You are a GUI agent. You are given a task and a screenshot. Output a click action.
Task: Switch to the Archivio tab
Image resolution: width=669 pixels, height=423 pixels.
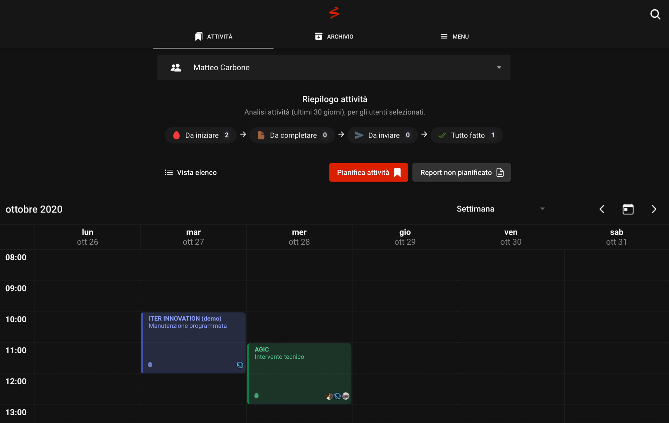(x=334, y=36)
